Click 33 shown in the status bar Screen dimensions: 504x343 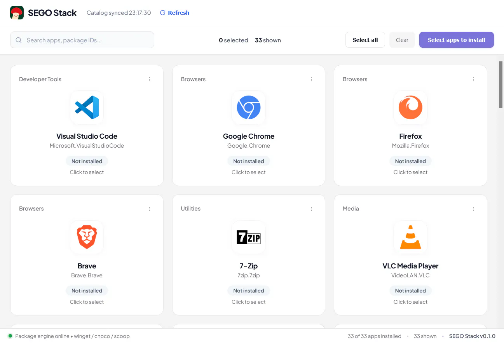click(425, 336)
